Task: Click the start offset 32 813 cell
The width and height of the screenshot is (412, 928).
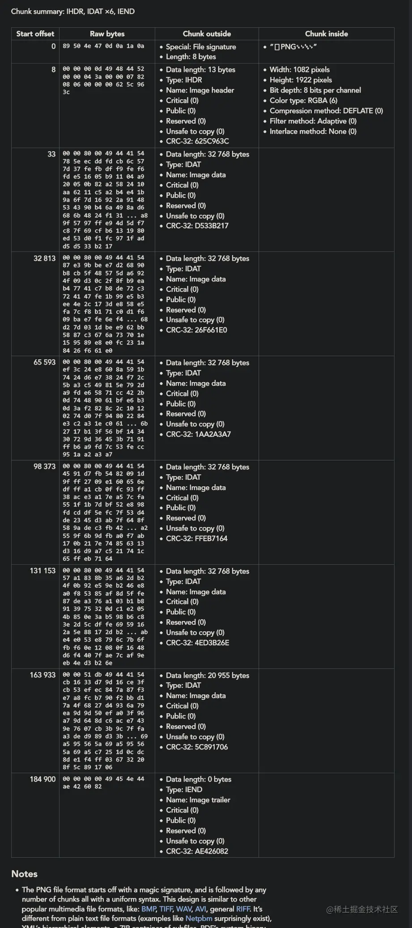Action: click(x=44, y=258)
